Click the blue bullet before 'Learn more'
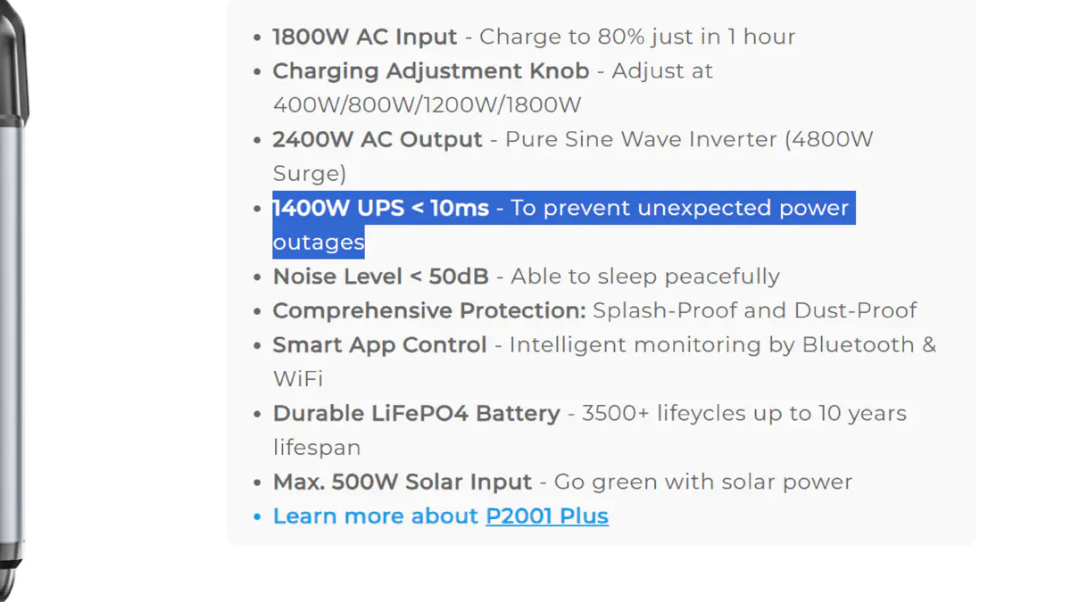The image size is (1071, 602). coord(257,517)
